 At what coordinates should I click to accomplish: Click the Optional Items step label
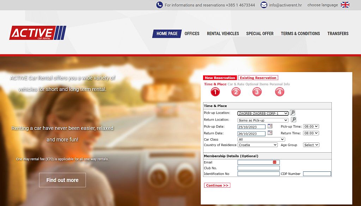tap(257, 84)
